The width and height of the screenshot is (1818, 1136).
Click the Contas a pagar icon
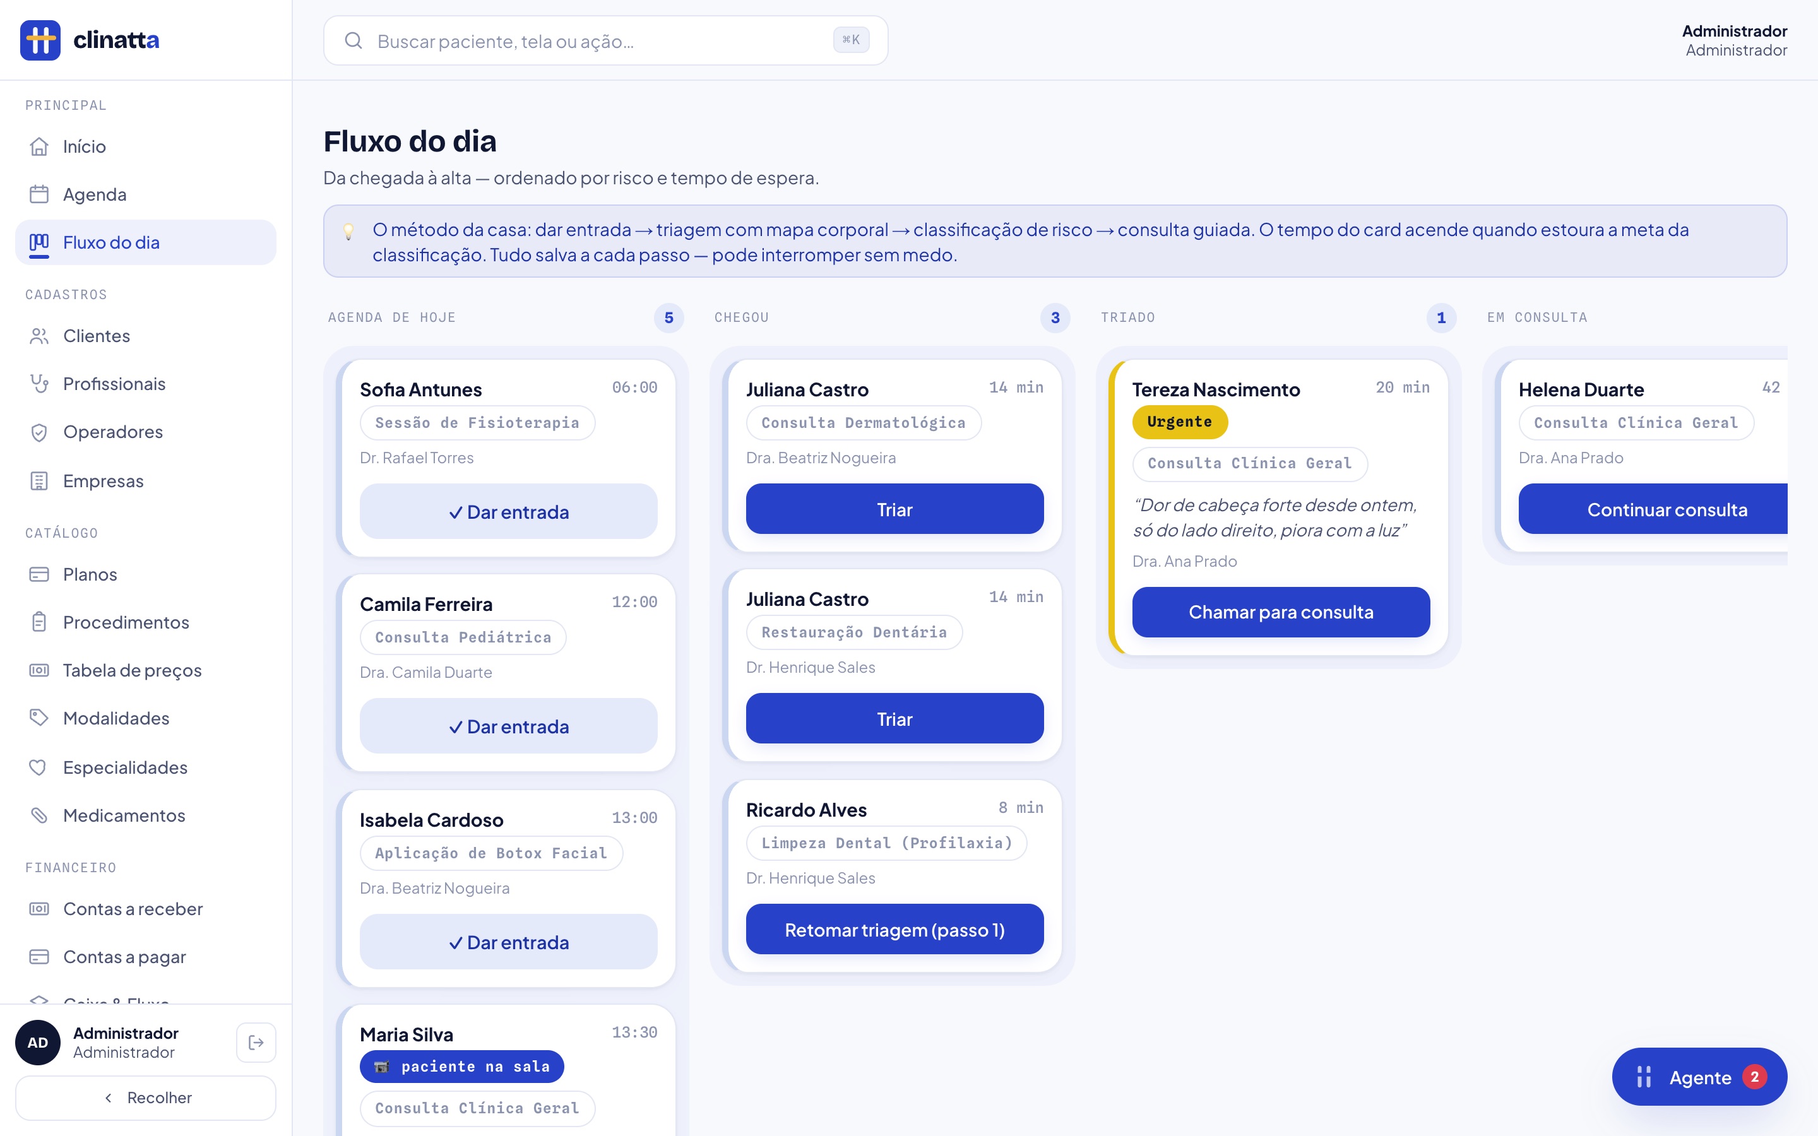(x=39, y=957)
